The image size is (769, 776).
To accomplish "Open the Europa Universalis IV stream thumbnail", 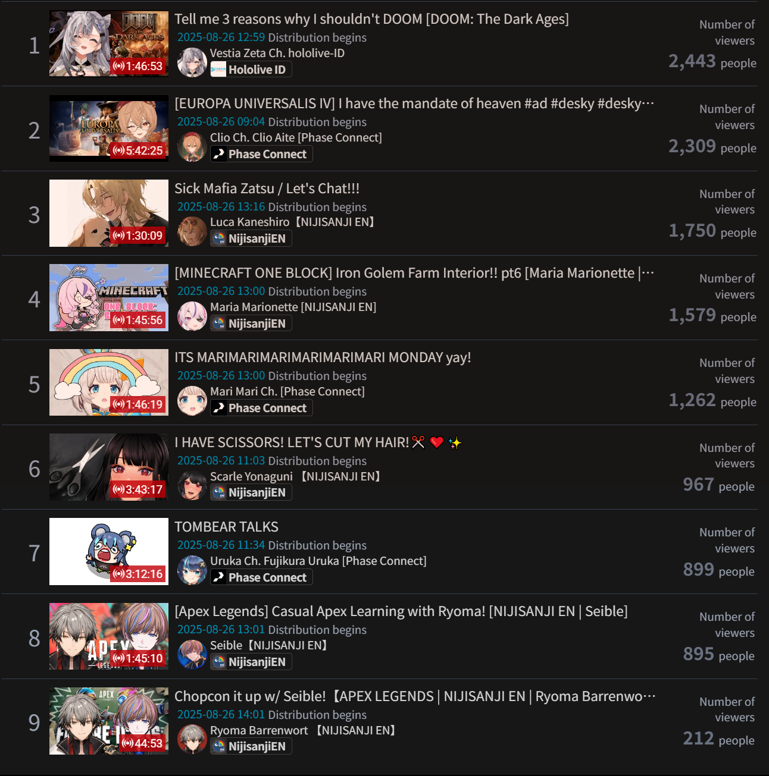I will [x=109, y=128].
